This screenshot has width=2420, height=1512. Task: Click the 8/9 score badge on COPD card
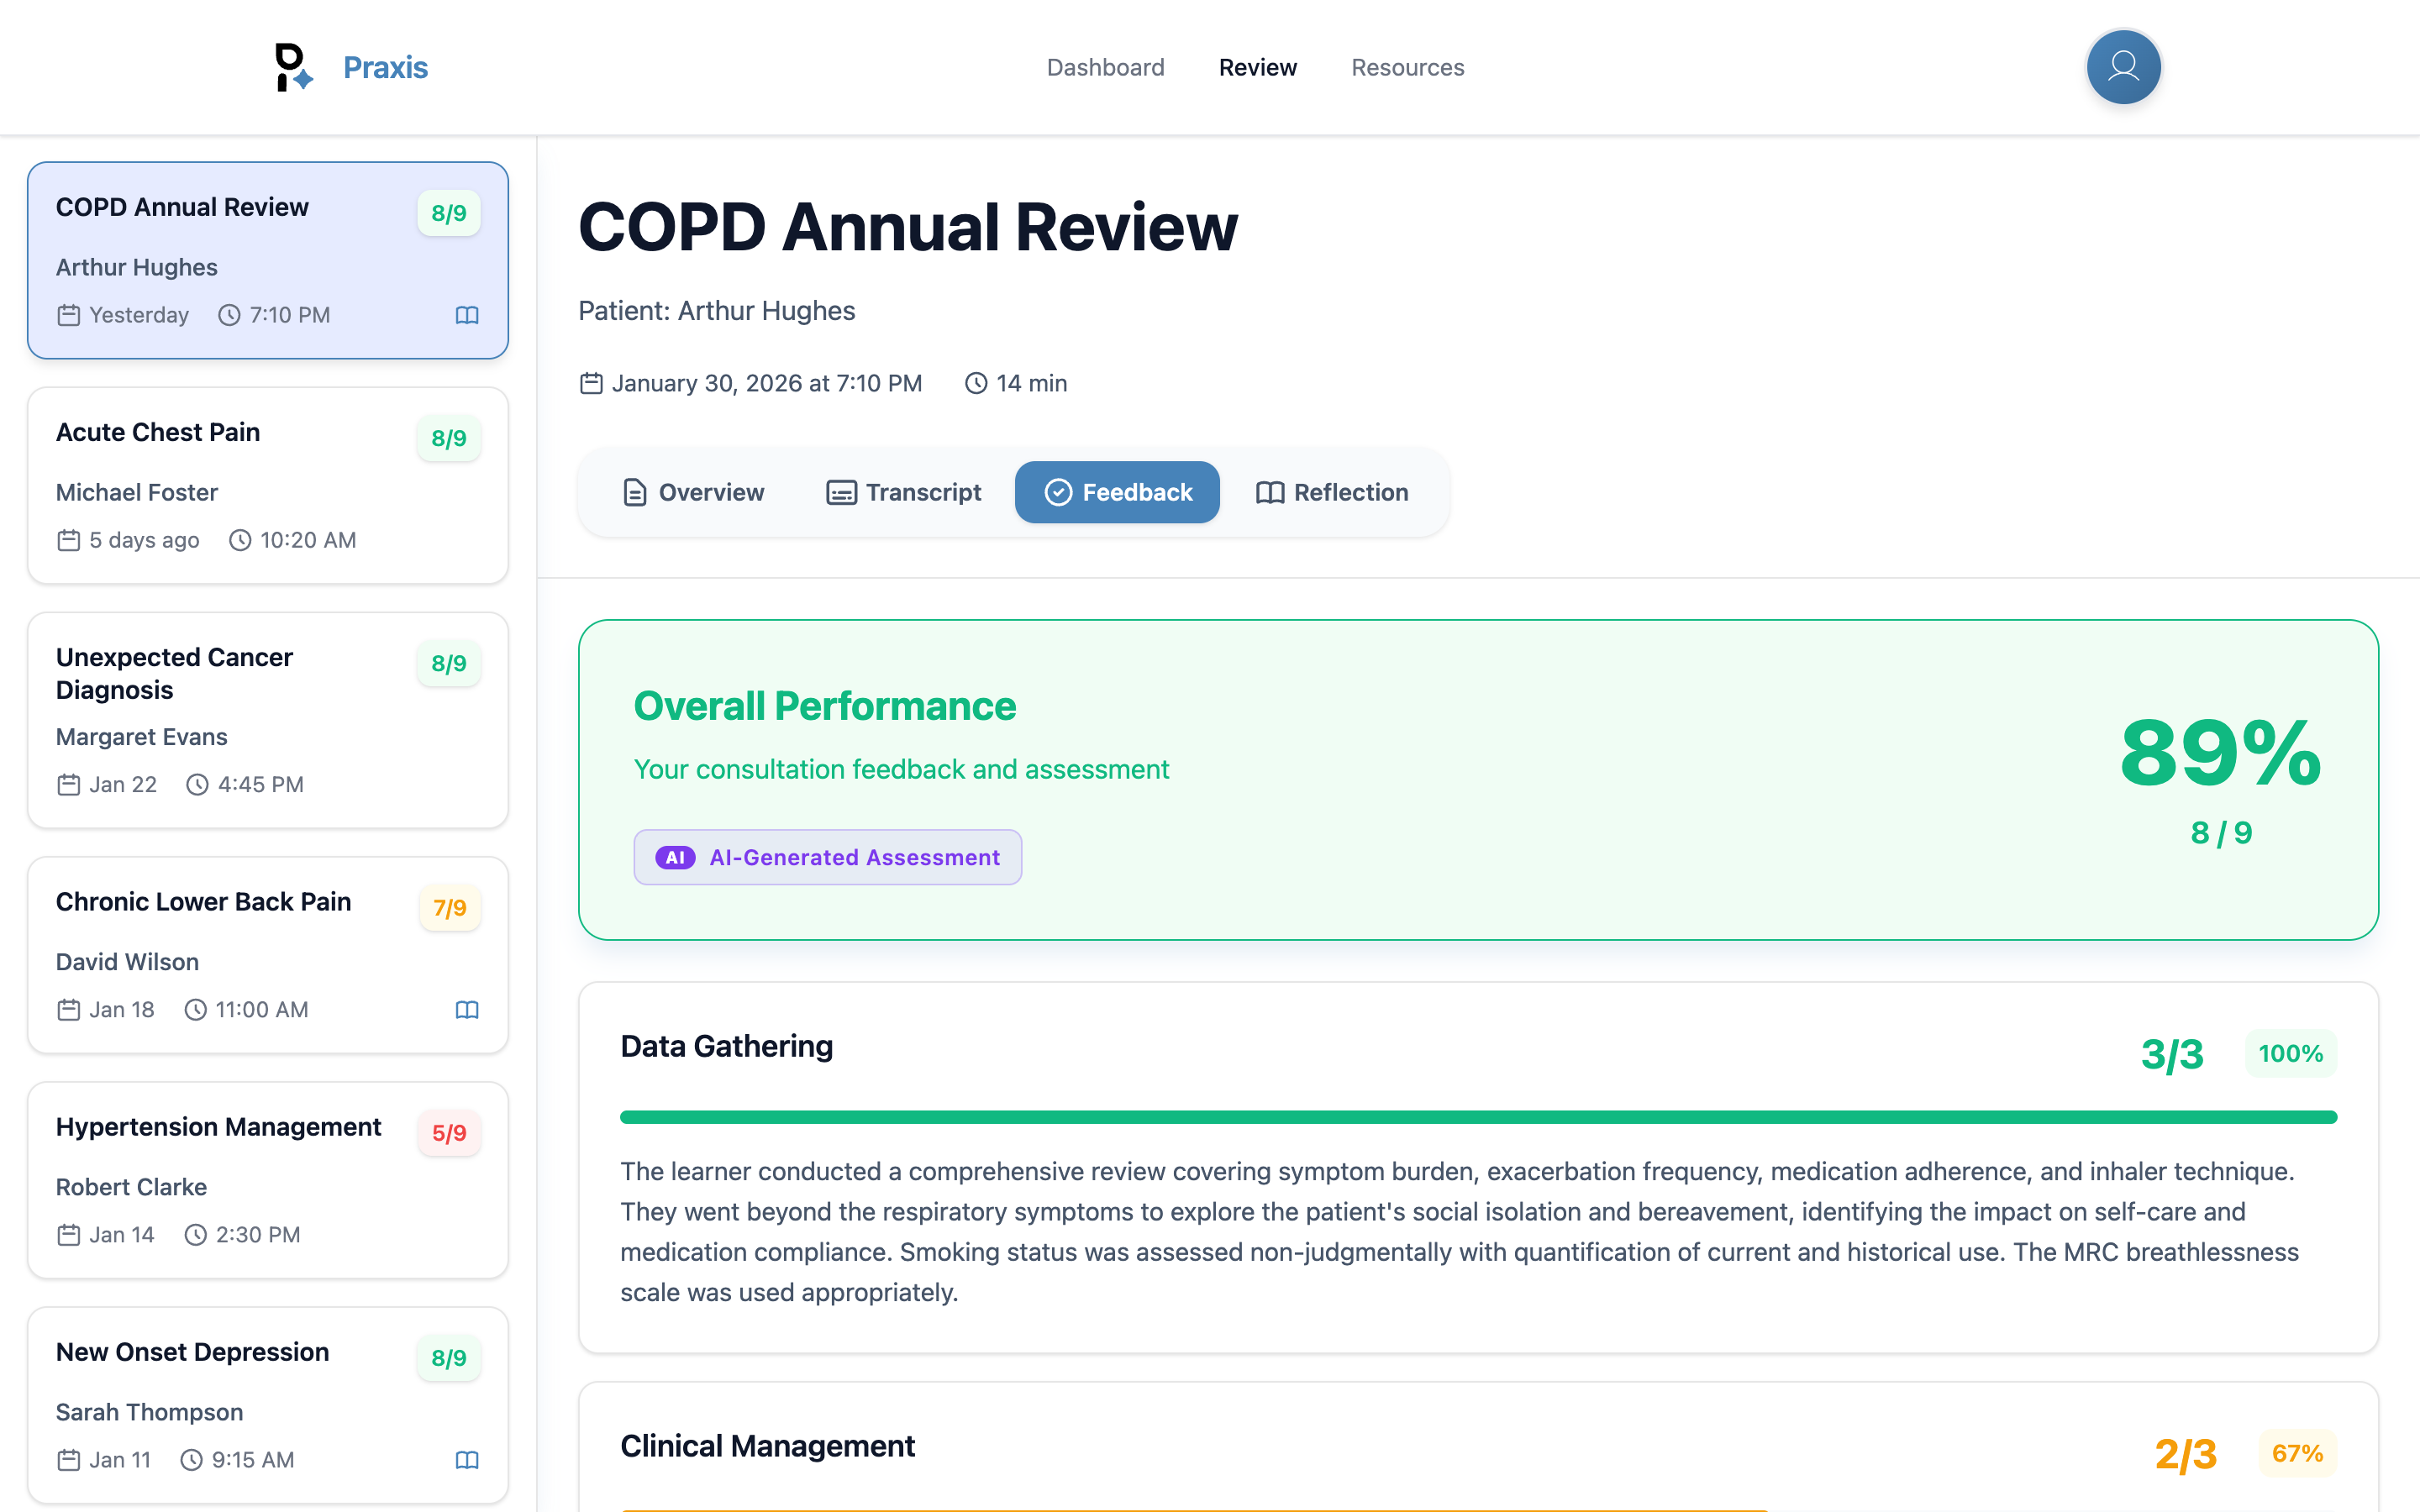[x=448, y=212]
